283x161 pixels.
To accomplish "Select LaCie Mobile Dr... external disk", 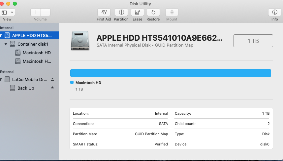I will click(x=29, y=79).
